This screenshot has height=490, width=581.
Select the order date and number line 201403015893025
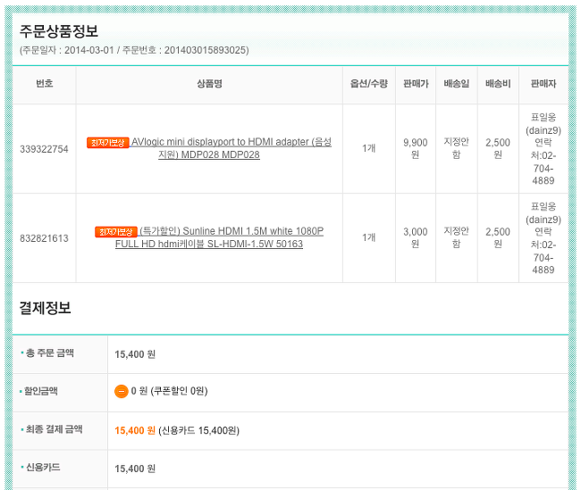pos(134,50)
